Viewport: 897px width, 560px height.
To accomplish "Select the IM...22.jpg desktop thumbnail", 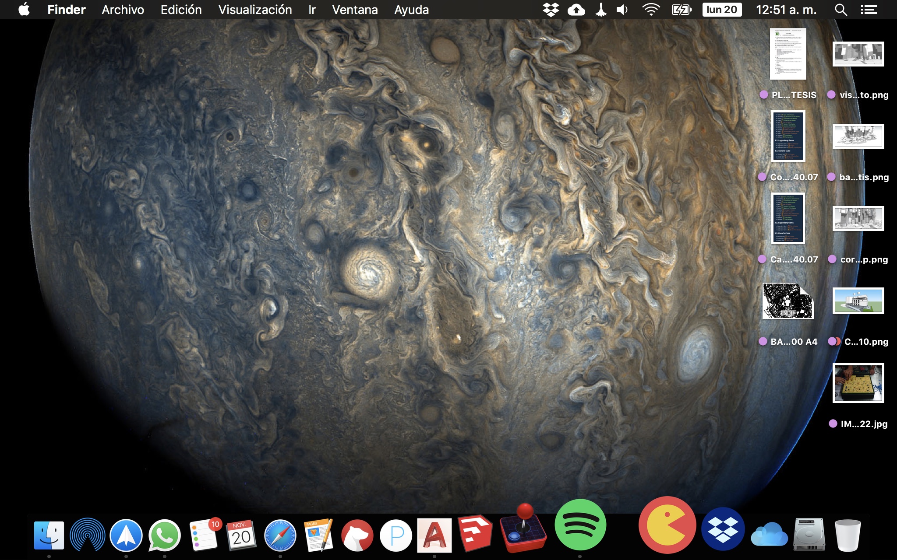I will pyautogui.click(x=858, y=383).
